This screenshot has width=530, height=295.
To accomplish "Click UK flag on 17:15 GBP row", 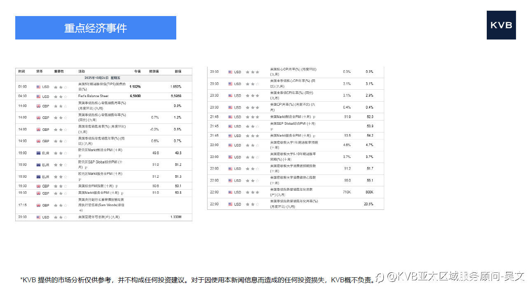I will tap(39, 205).
